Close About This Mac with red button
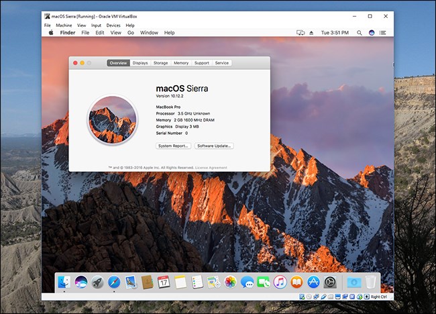Viewport: 436px width, 314px height. coord(75,63)
